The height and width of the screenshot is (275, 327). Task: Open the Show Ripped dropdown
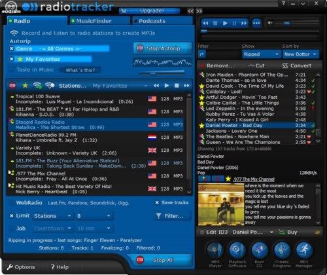tap(261, 54)
